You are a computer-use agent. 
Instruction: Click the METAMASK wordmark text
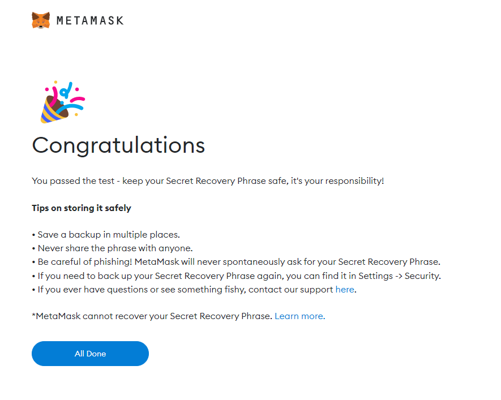tap(90, 21)
